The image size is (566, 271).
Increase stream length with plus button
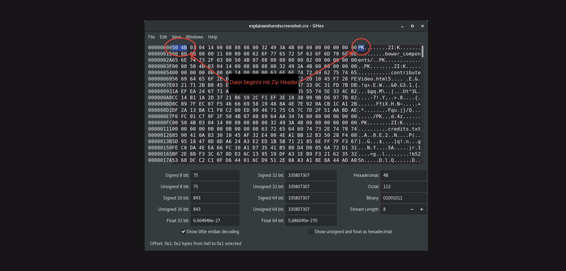[422, 209]
